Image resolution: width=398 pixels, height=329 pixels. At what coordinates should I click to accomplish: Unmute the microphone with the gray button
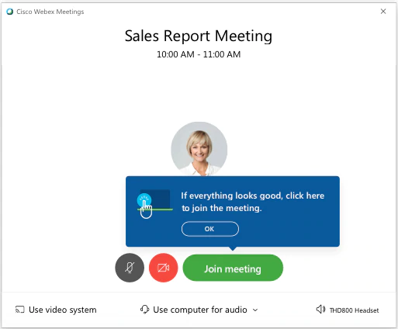click(x=130, y=268)
